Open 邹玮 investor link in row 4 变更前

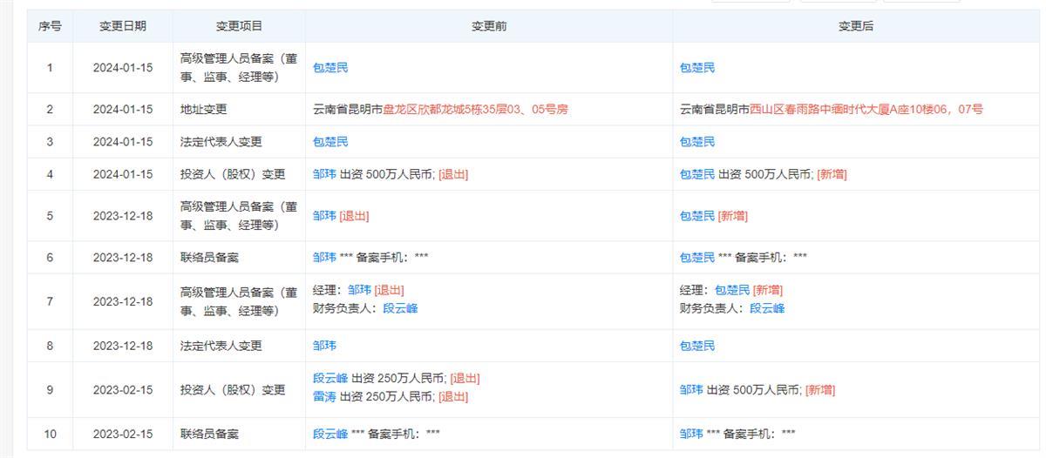point(324,174)
